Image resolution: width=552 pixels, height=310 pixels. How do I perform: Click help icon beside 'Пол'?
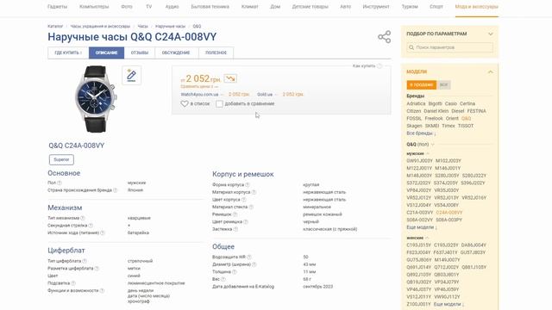coord(60,183)
